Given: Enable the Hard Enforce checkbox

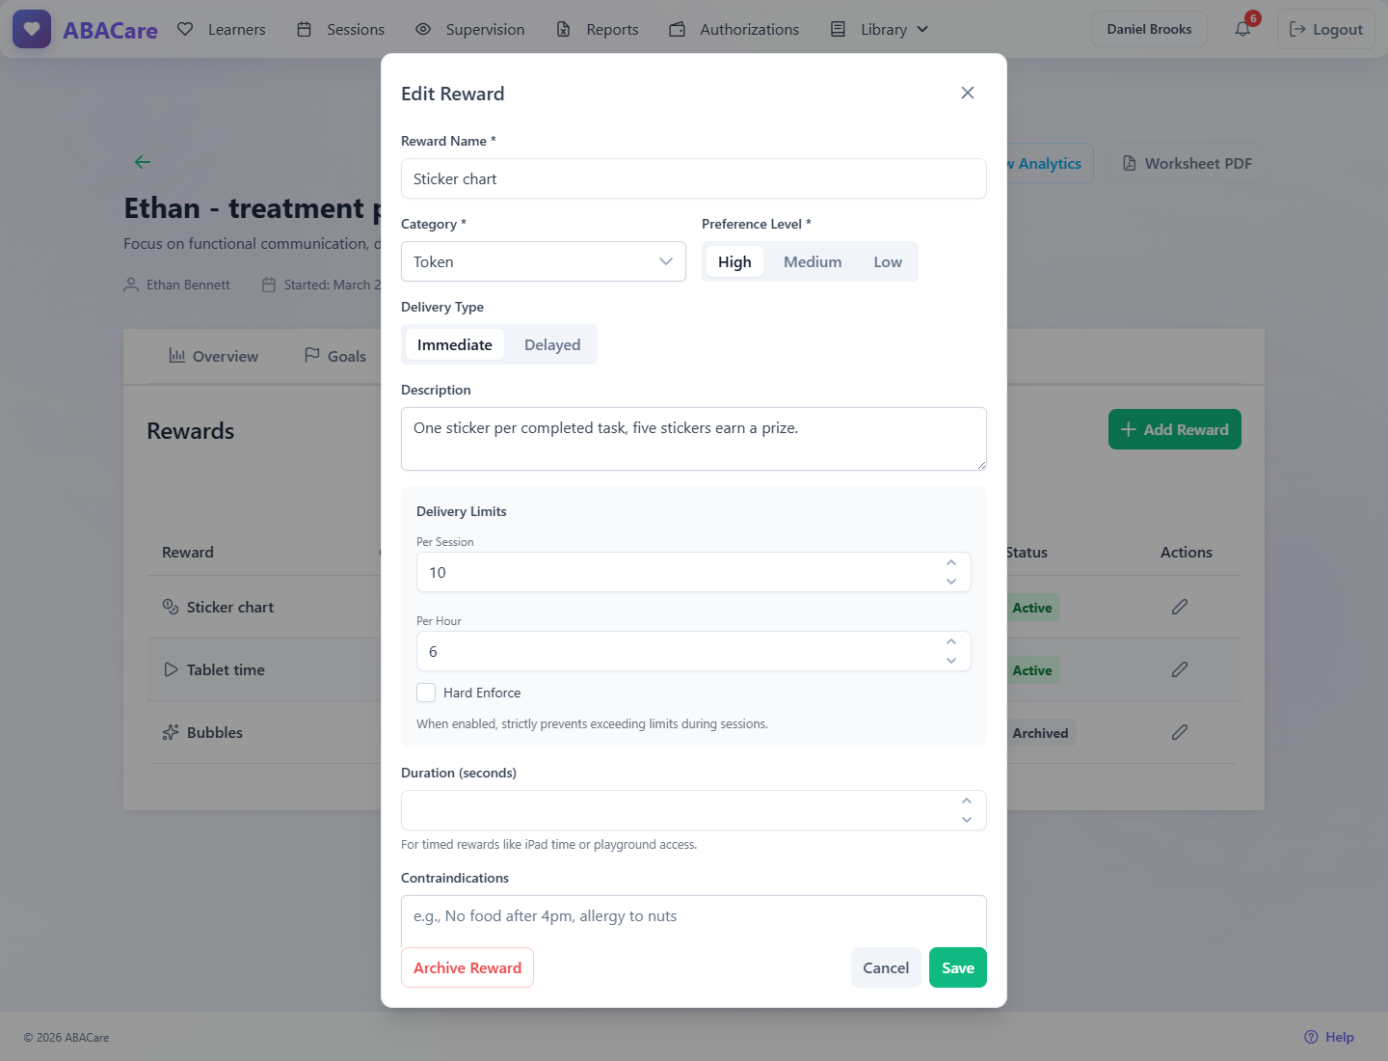Looking at the screenshot, I should point(426,693).
